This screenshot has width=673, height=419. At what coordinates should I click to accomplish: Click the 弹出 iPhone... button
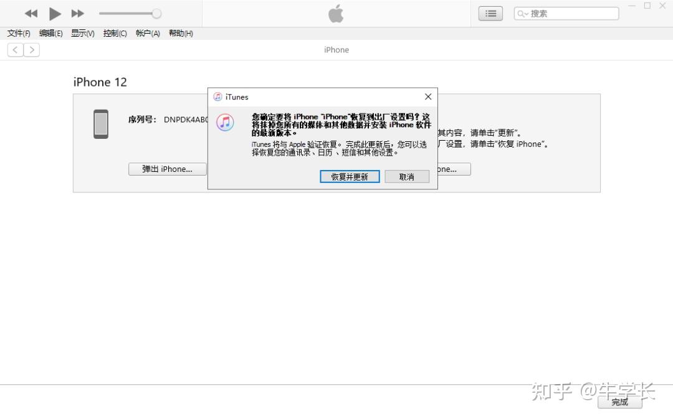(x=168, y=169)
